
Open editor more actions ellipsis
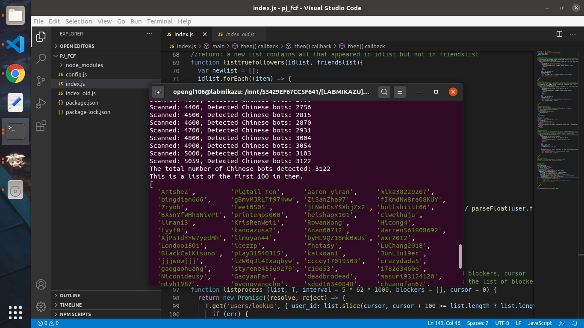pos(574,34)
